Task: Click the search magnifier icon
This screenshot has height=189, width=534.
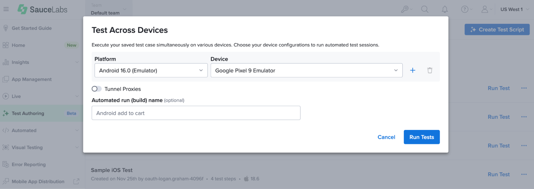Action: click(x=424, y=10)
